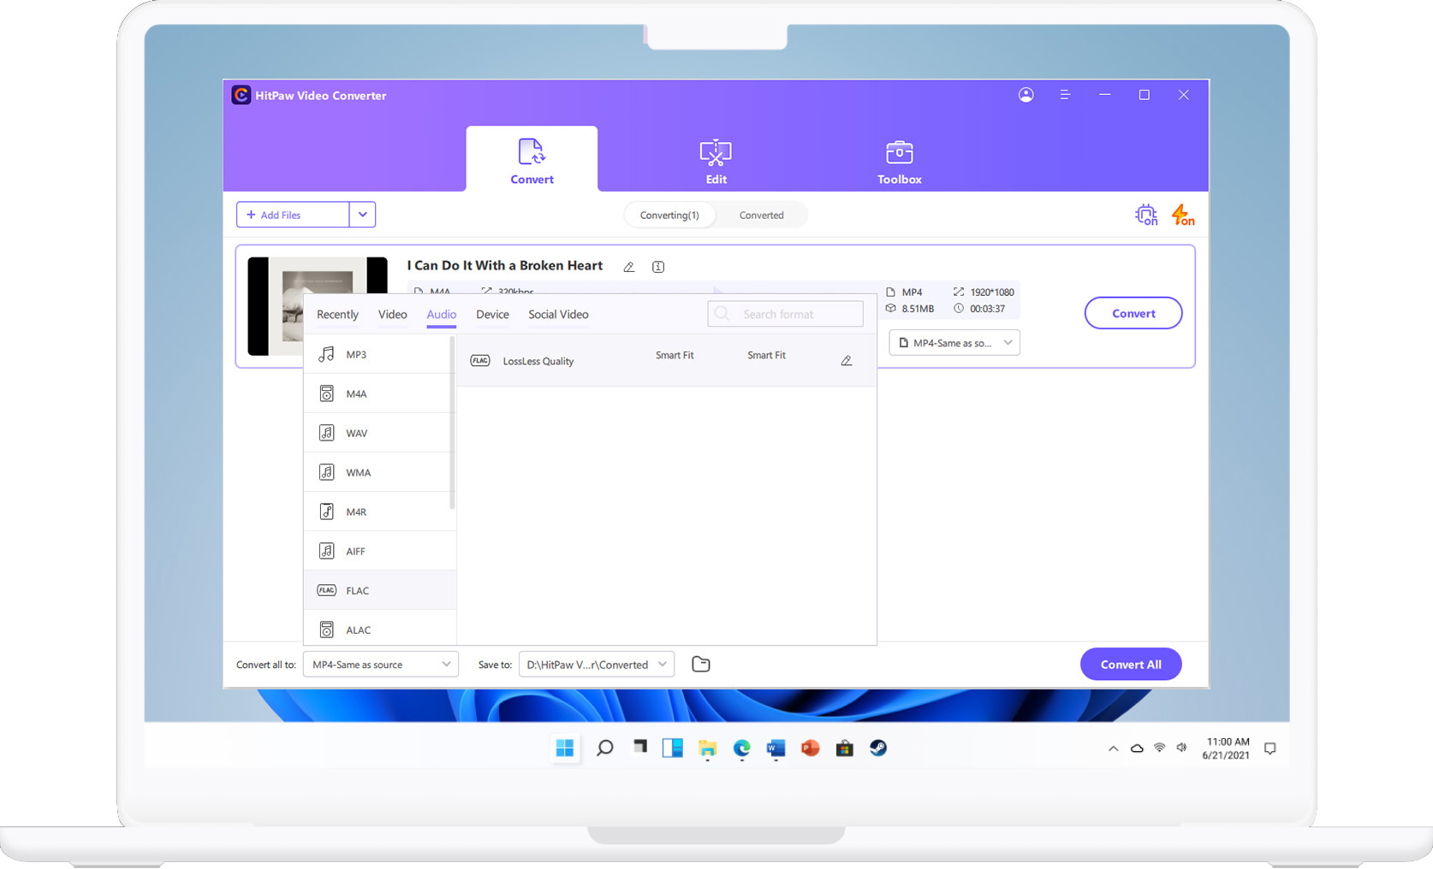Image resolution: width=1433 pixels, height=869 pixels.
Task: Open output folder icon
Action: point(701,665)
